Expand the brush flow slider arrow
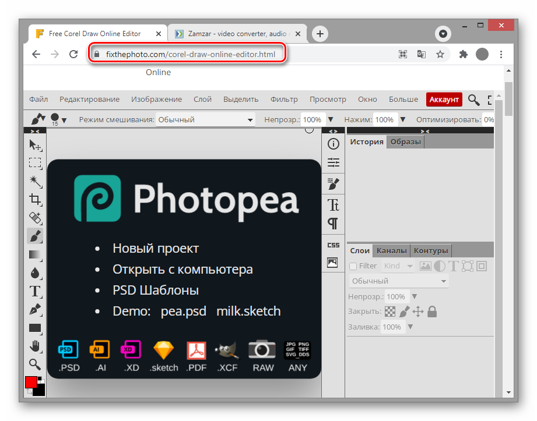This screenshot has width=537, height=421. 403,120
